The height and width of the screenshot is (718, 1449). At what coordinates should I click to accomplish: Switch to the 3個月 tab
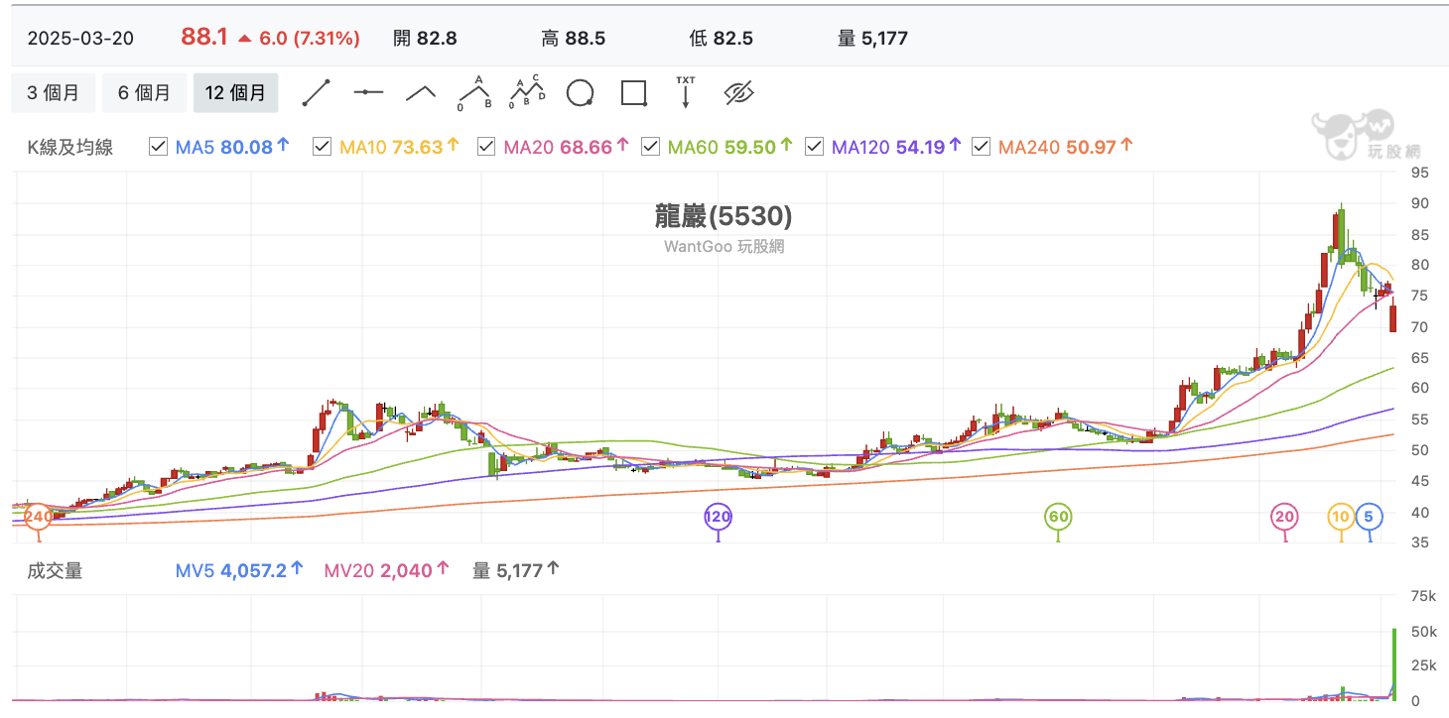pyautogui.click(x=53, y=91)
